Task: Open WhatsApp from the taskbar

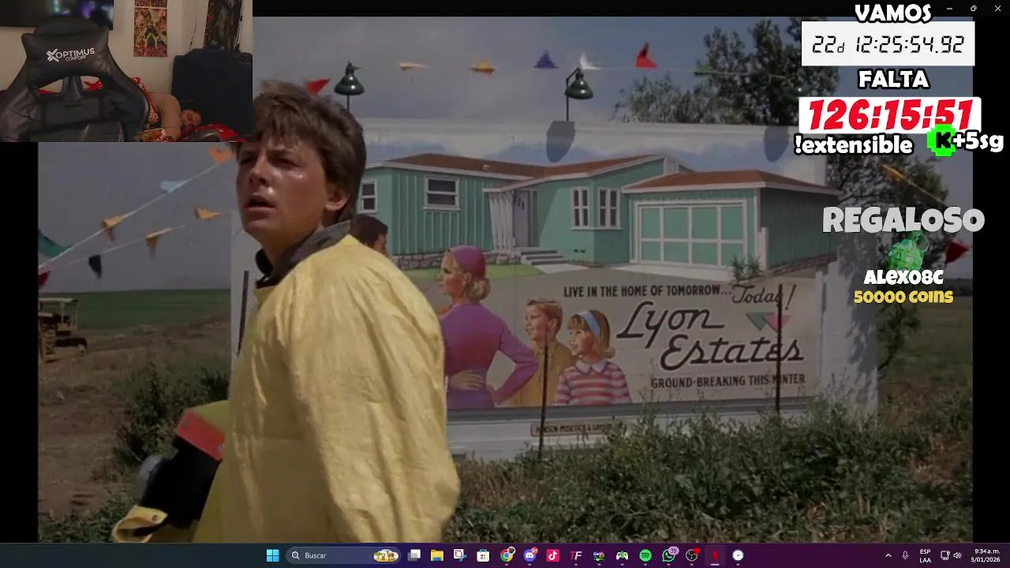Action: (669, 555)
